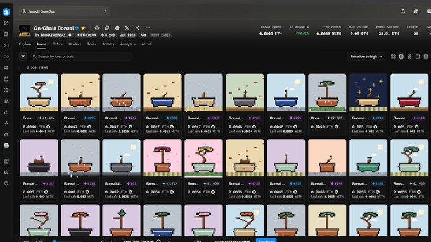Open the Collections grid icon in sidebar
The height and width of the screenshot is (242, 431).
6,34
